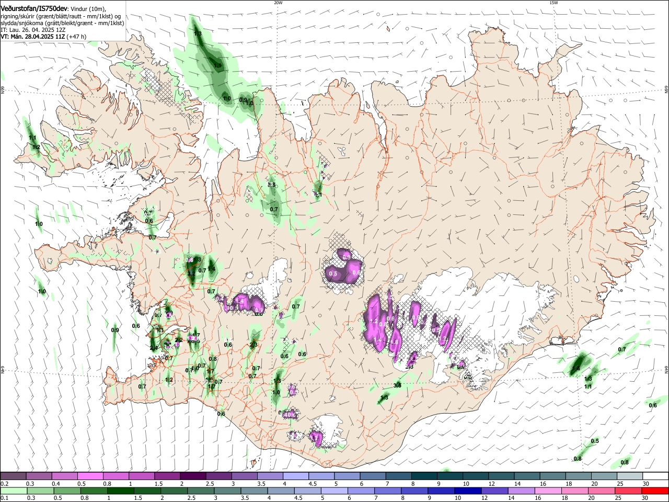Screen dimensions: 669x502
Task: Pick the light pink rain swatch at 16
Action: point(549,490)
